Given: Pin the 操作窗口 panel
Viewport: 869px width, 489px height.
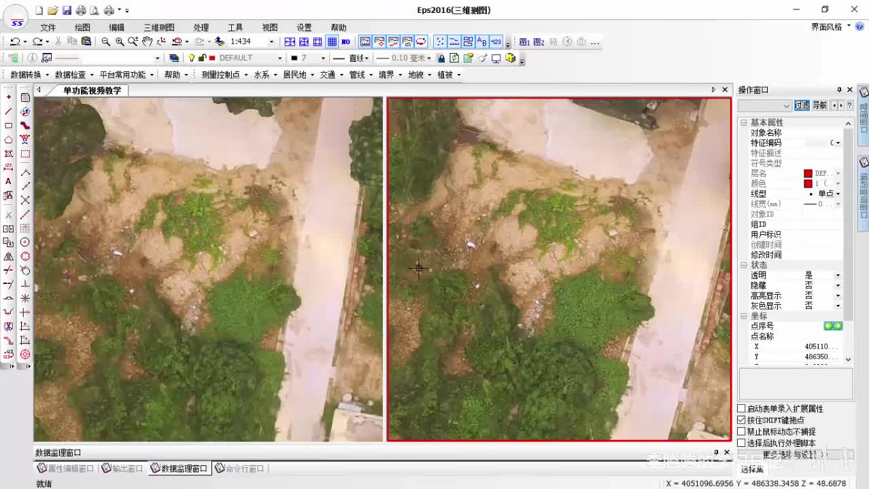Looking at the screenshot, I should (839, 90).
